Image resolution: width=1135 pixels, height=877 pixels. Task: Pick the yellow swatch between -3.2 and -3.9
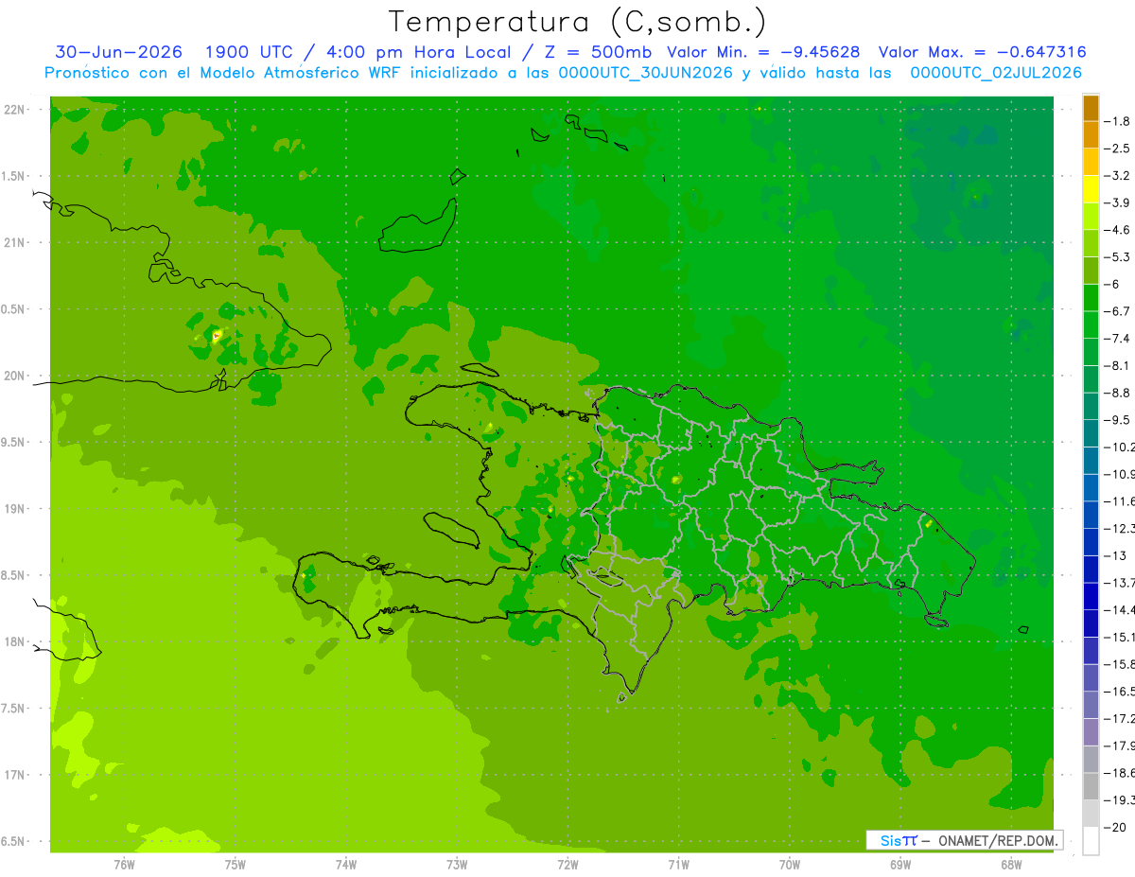pyautogui.click(x=1091, y=189)
